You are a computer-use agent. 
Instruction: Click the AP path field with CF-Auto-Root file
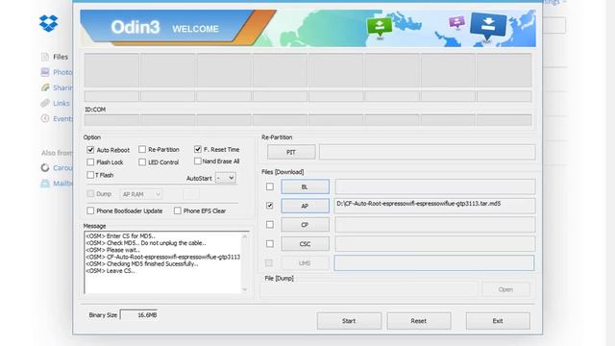435,206
